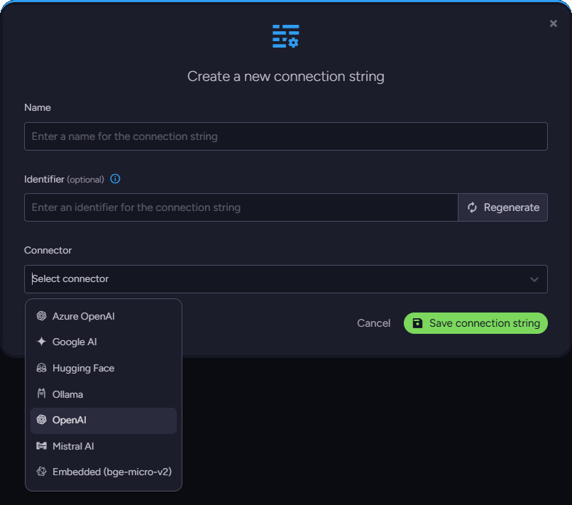
Task: Choose Azure OpenAI connector
Action: point(104,316)
